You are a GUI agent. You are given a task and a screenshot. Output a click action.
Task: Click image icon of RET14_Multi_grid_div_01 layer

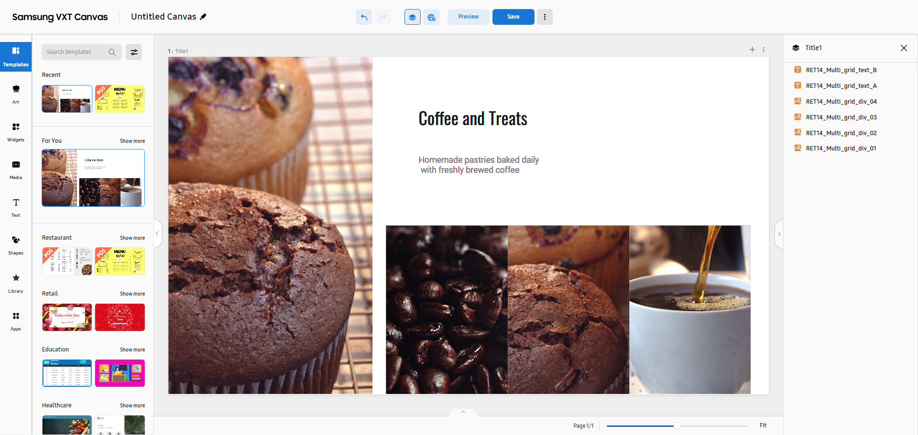click(x=798, y=148)
